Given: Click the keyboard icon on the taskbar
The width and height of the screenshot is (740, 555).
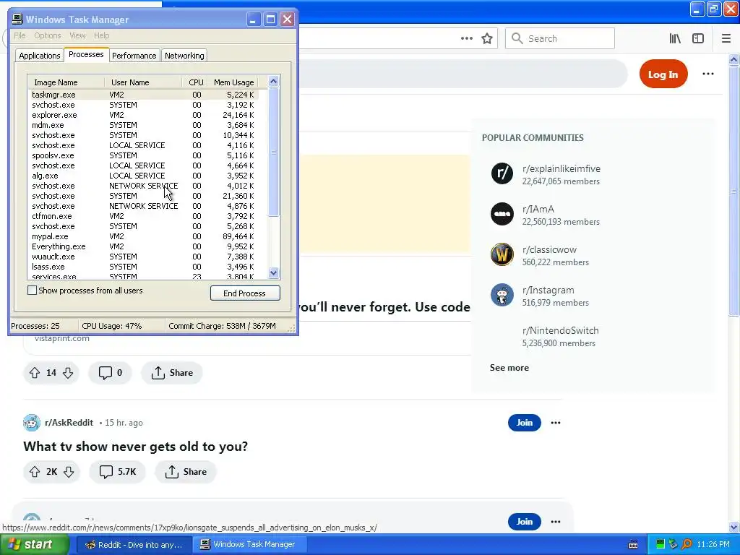Looking at the screenshot, I should (633, 545).
